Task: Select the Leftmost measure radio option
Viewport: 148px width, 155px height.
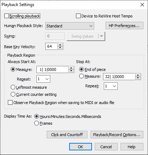Action: (13, 87)
